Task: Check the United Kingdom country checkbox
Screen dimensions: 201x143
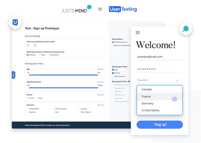Action: coord(54,109)
